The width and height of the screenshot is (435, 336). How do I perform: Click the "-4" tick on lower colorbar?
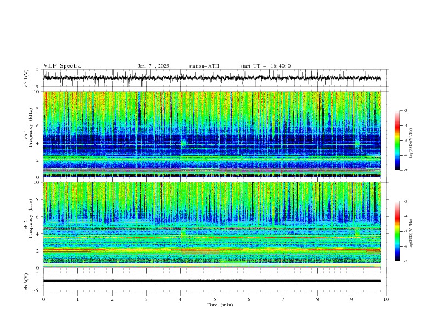[x=405, y=216]
